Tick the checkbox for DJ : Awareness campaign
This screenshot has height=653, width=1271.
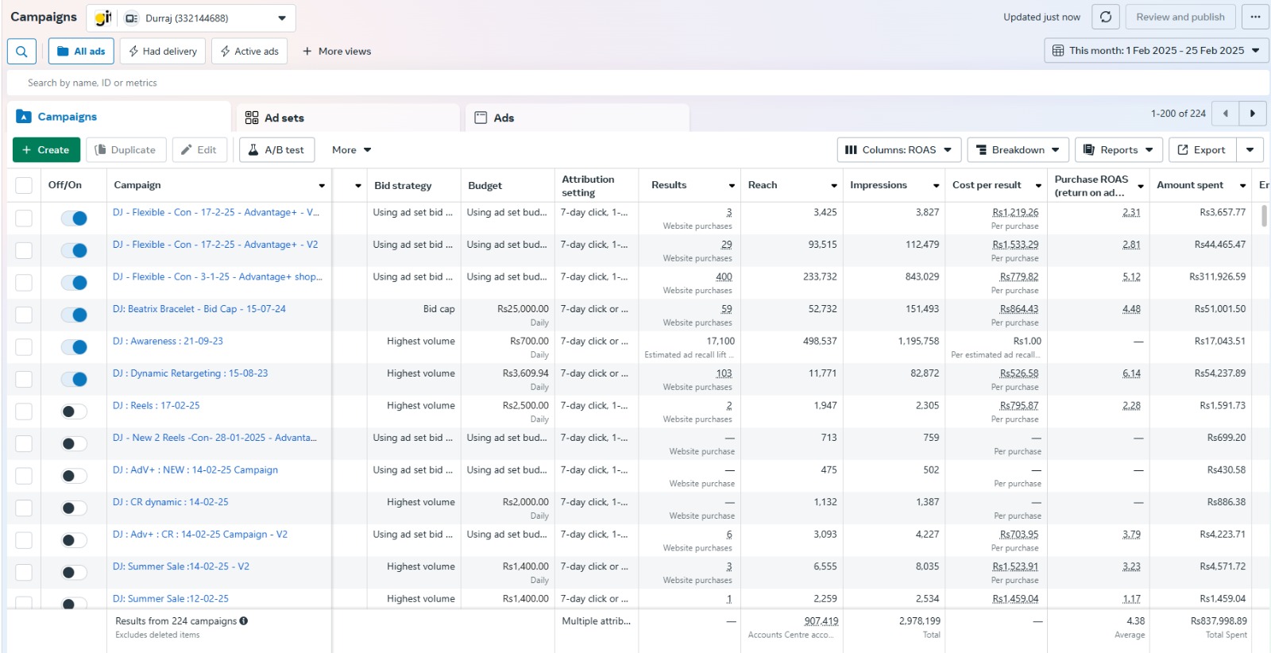point(24,347)
